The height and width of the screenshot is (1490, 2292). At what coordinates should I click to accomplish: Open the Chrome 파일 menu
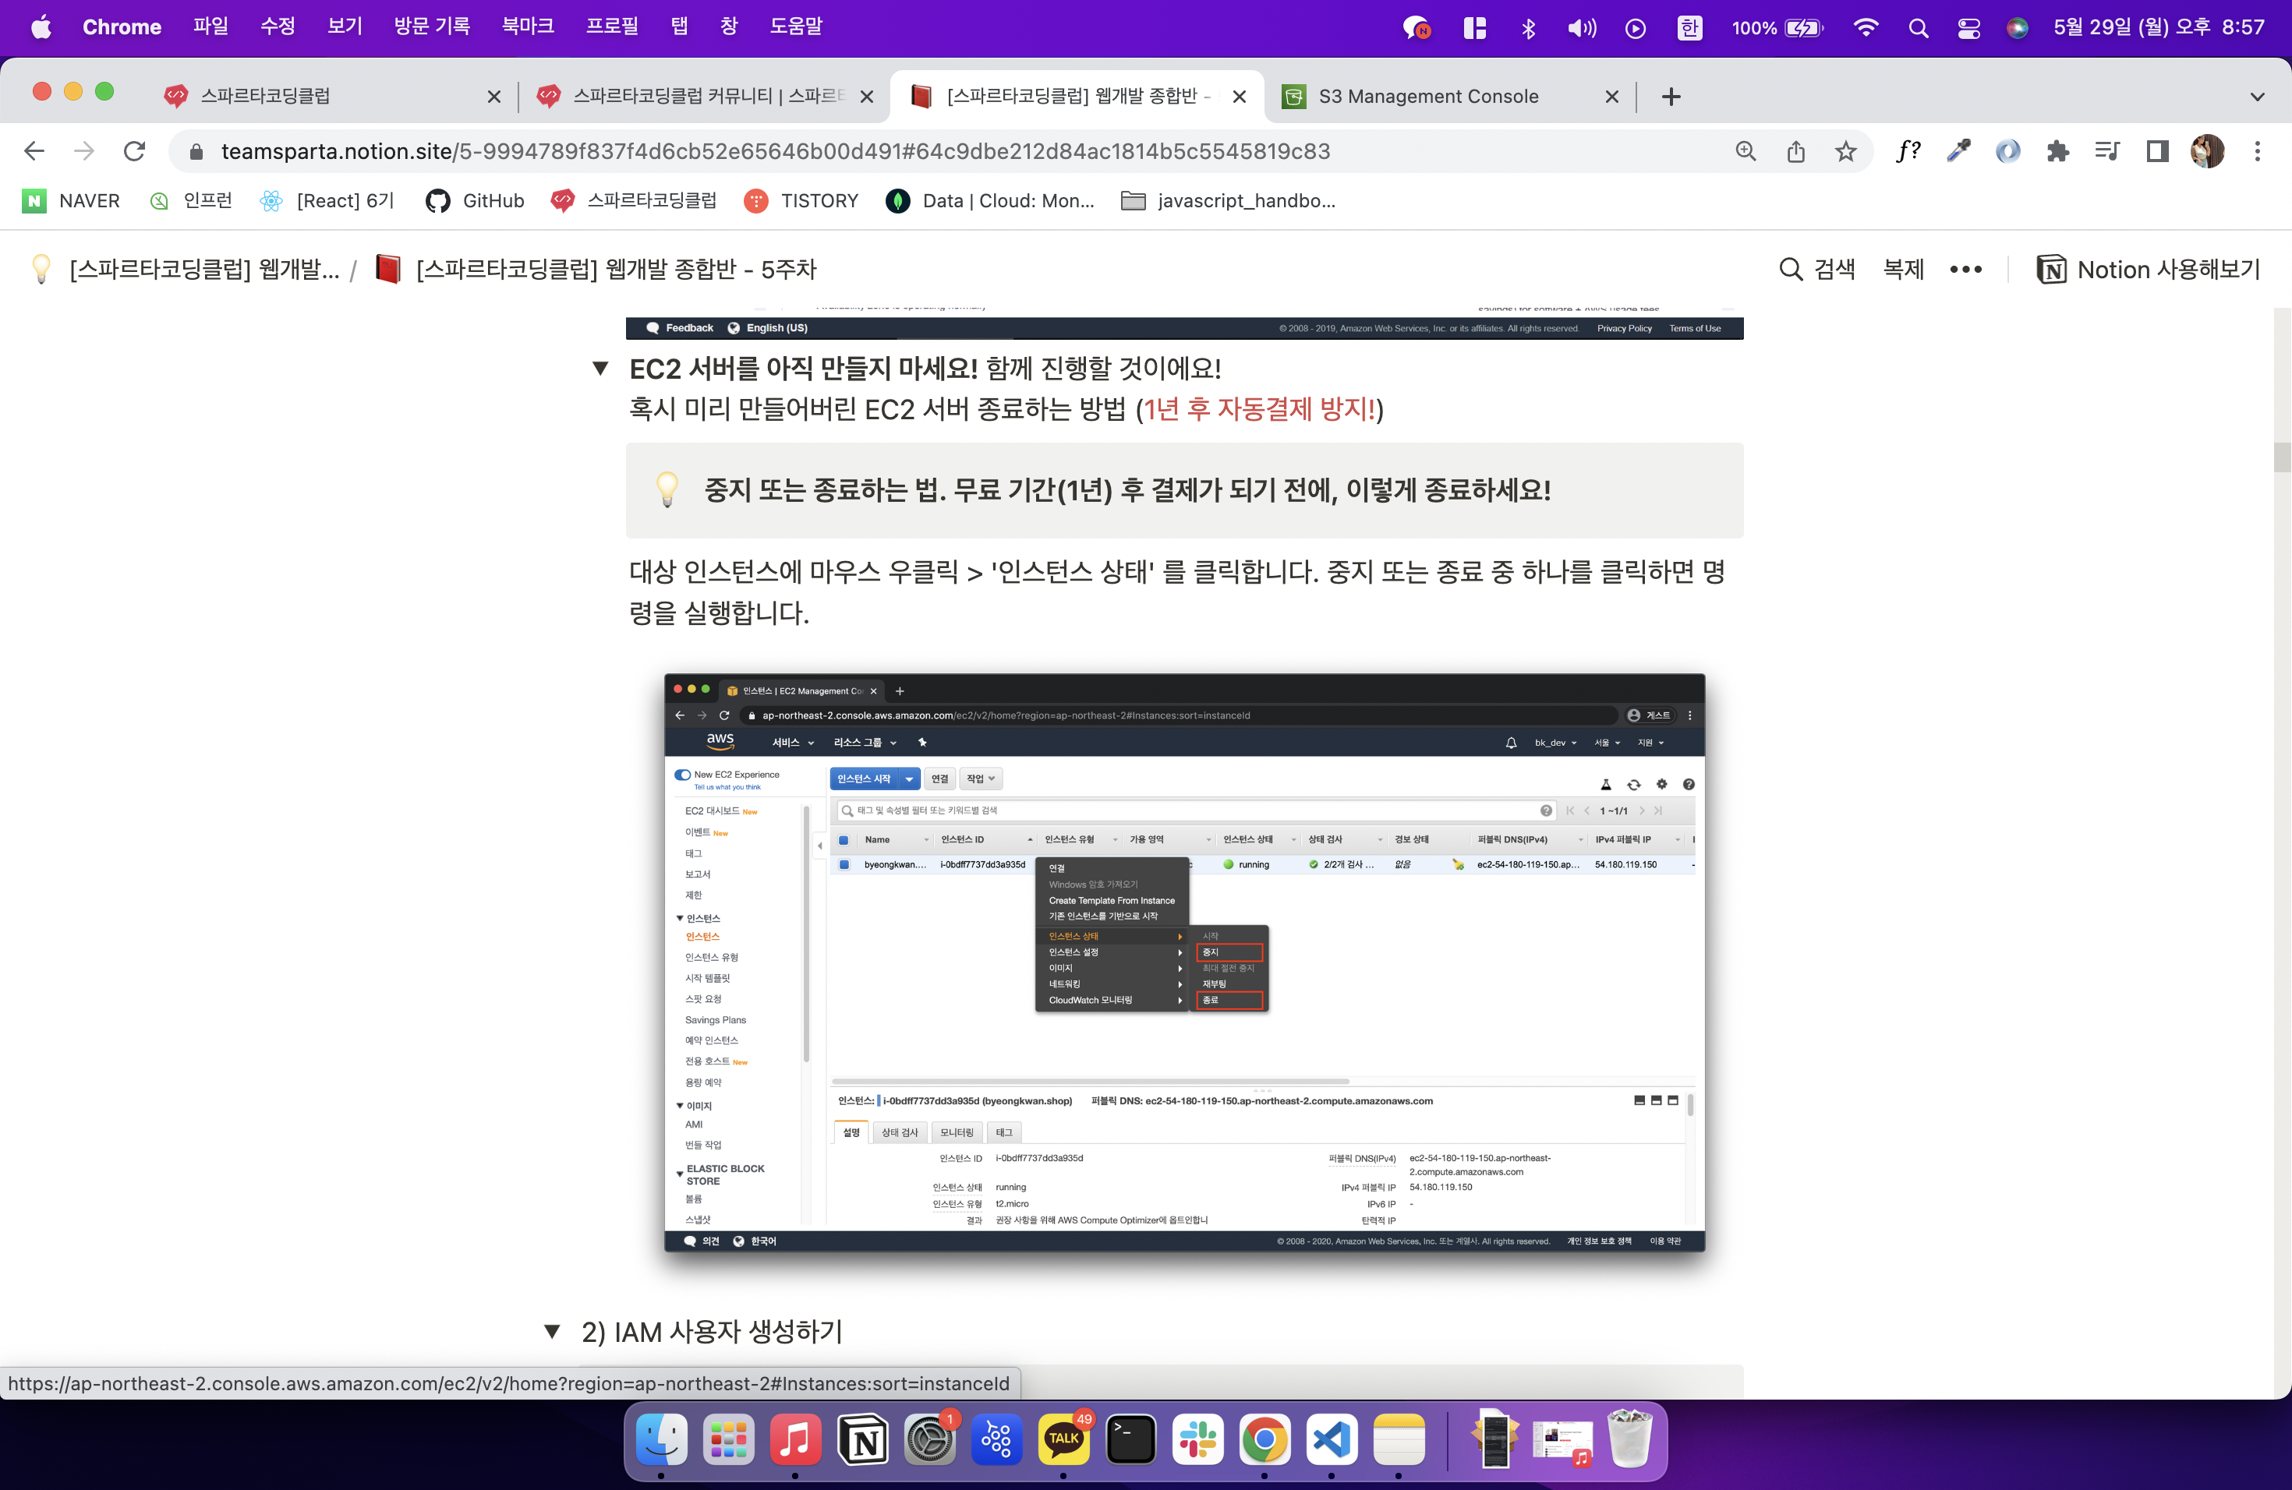(x=210, y=27)
